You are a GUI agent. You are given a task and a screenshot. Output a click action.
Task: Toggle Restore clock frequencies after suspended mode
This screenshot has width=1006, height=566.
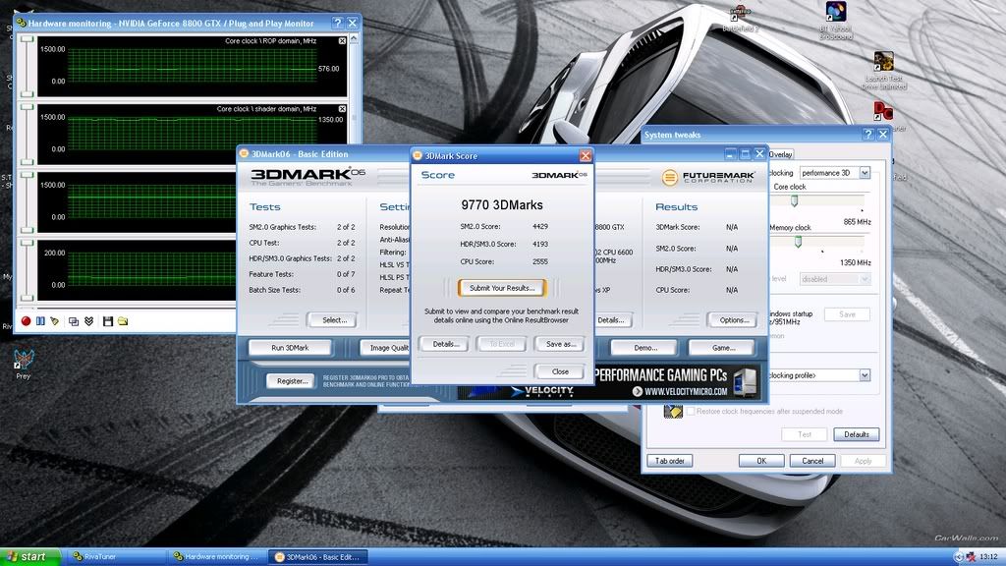click(x=691, y=411)
